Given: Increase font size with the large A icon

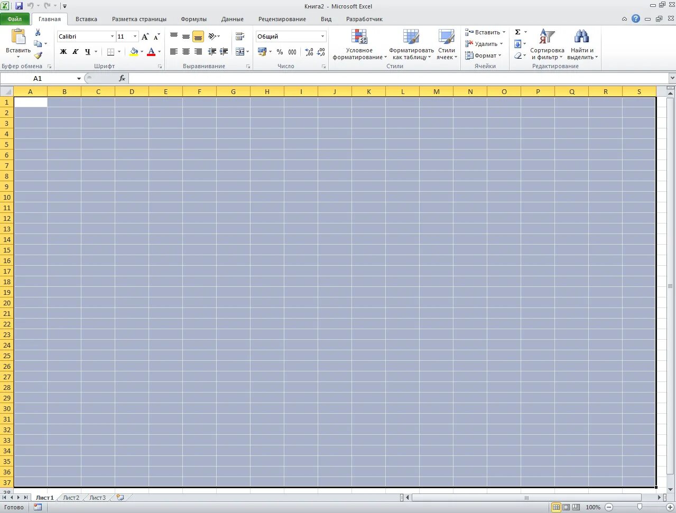Looking at the screenshot, I should click(x=145, y=36).
